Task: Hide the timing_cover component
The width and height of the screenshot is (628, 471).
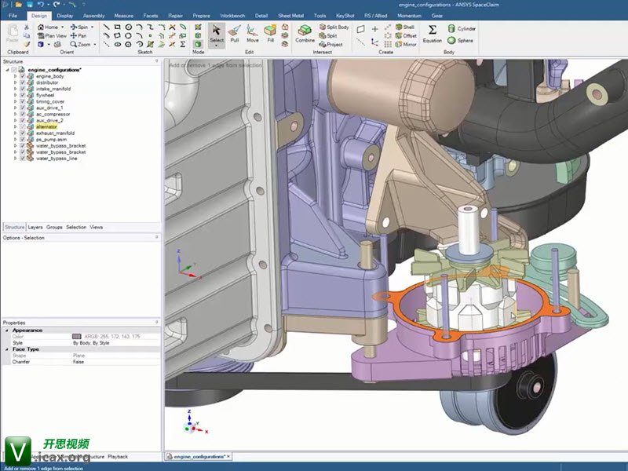Action: click(23, 102)
